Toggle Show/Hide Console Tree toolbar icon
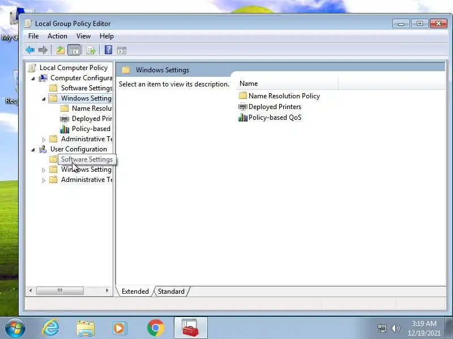 tap(74, 50)
